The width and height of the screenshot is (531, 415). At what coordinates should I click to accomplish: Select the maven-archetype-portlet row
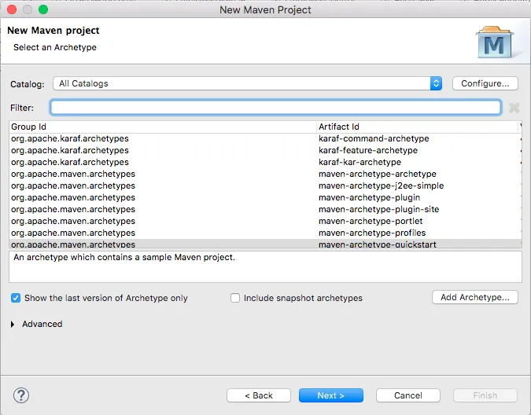(x=266, y=221)
